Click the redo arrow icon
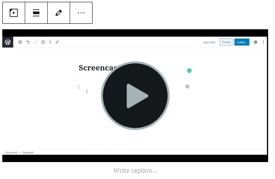Screen dimensions: 275x179 tap(36, 42)
